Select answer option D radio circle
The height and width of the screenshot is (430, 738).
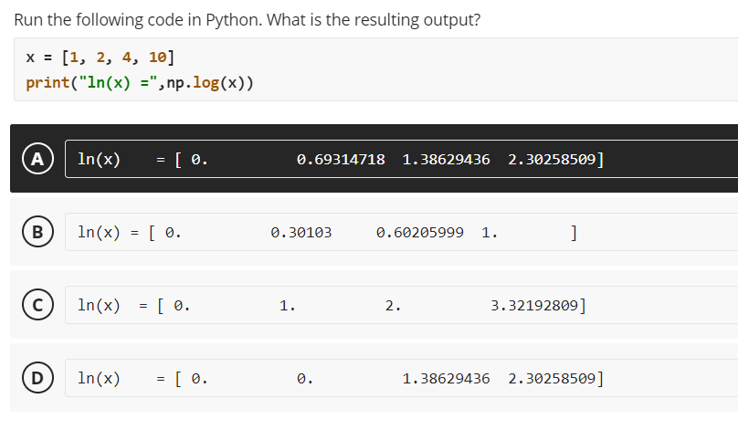(x=37, y=377)
